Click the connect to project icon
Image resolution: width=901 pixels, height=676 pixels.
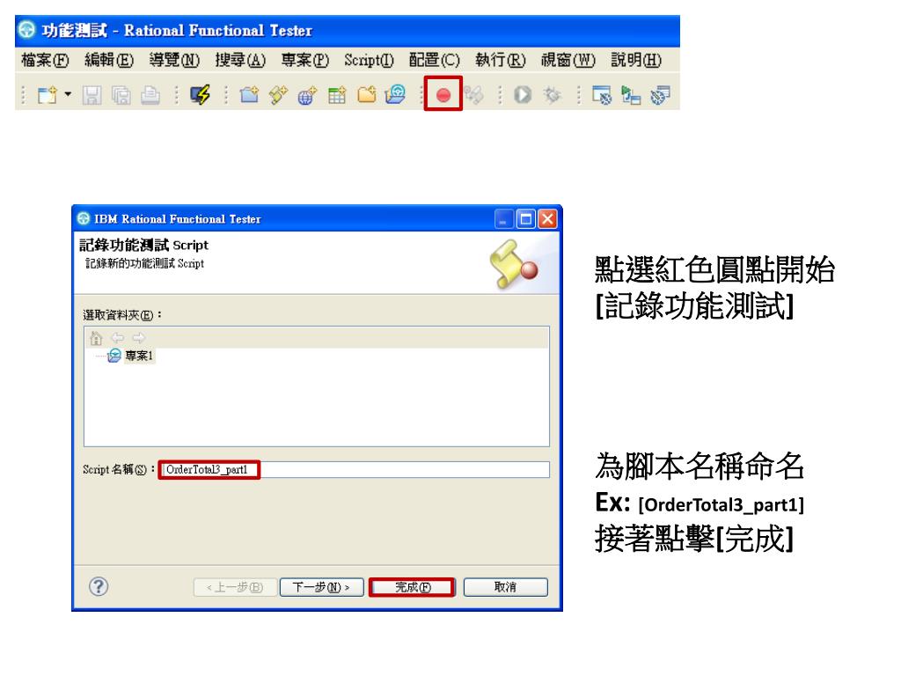pyautogui.click(x=395, y=94)
